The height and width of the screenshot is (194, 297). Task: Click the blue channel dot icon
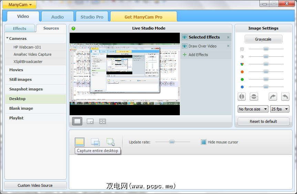pos(242,87)
